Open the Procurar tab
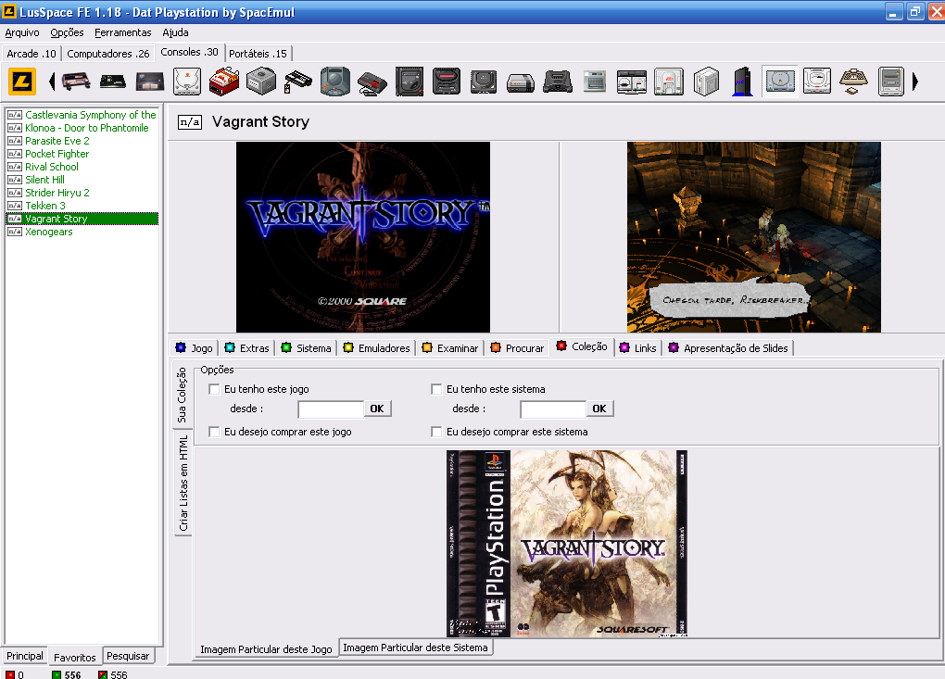The image size is (945, 679). tap(518, 348)
